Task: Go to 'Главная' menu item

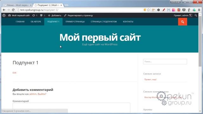Action: 20,22
